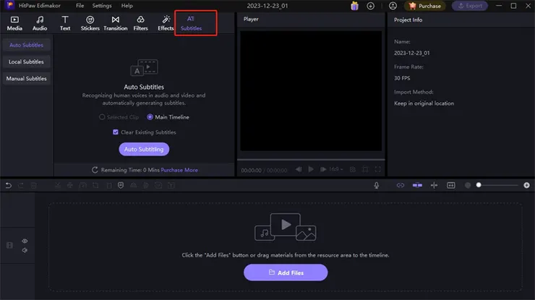Screen dimensions: 535x300
Task: Select Manual Subtitles in sidebar
Action: [26, 79]
